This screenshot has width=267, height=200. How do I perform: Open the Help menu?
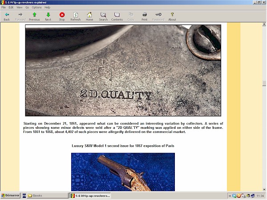47,7
